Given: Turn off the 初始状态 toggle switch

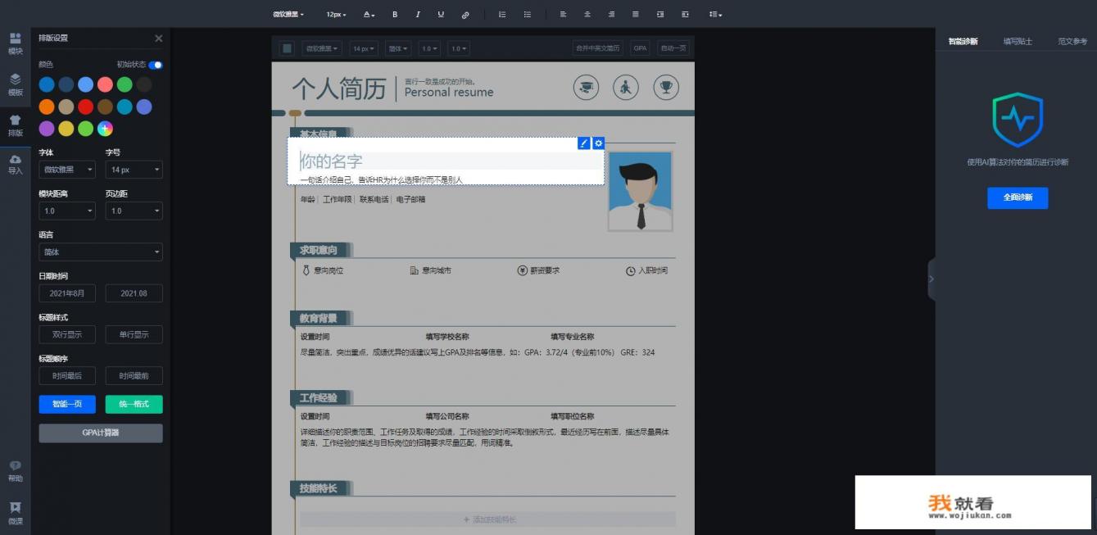Looking at the screenshot, I should point(155,65).
